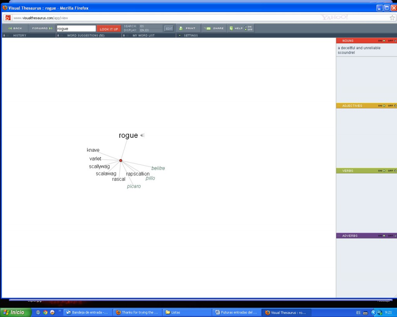Image resolution: width=397 pixels, height=317 pixels.
Task: Bookmark page with star icon
Action: (392, 17)
